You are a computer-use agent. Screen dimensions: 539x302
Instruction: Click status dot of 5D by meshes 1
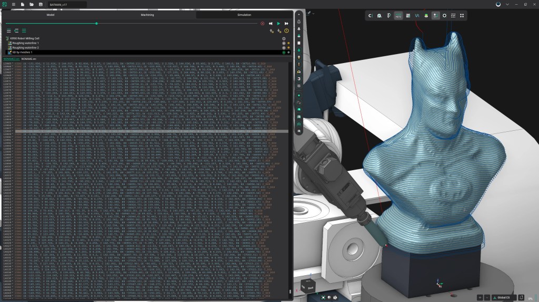pyautogui.click(x=288, y=53)
